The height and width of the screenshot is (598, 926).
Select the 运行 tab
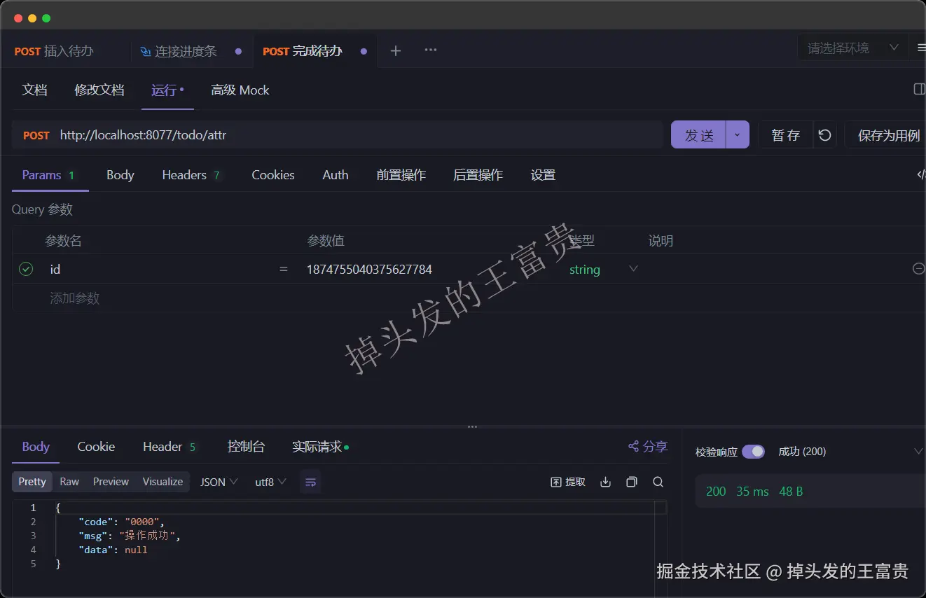pyautogui.click(x=167, y=90)
